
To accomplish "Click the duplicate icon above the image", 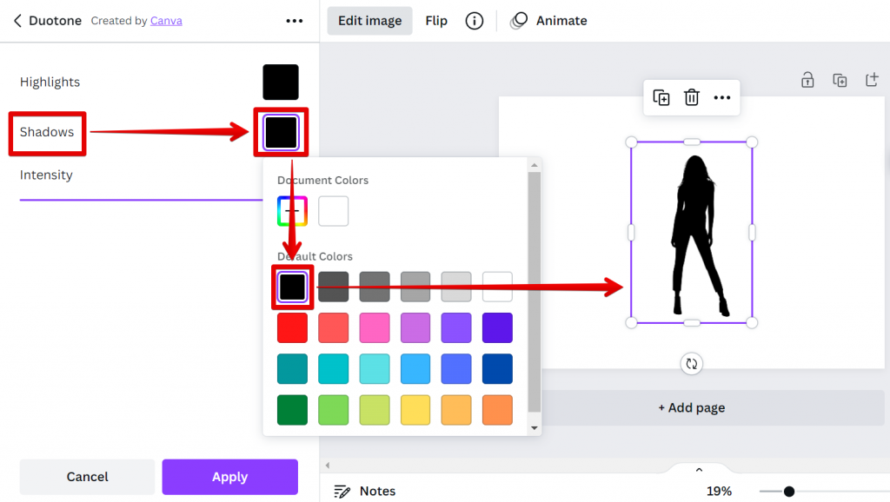I will coord(661,97).
